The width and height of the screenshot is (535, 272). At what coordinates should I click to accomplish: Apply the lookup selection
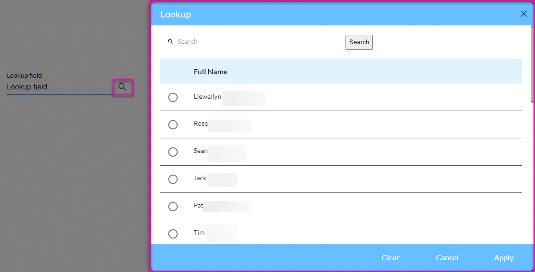tap(503, 258)
